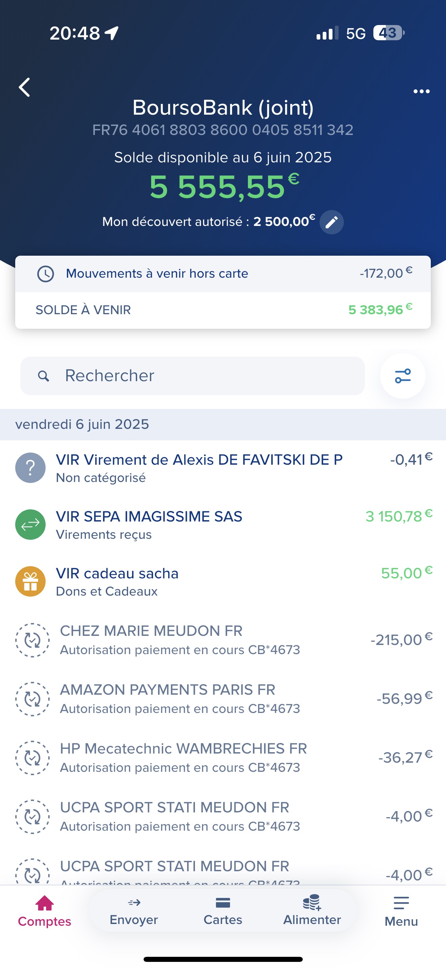
Task: Select the Alimenter tab
Action: coord(312,911)
